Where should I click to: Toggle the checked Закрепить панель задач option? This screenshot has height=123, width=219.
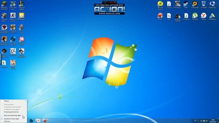(14, 119)
